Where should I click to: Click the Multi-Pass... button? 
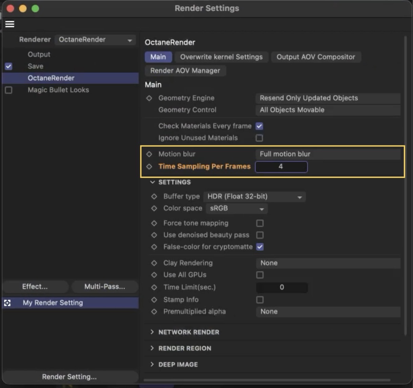click(x=105, y=287)
